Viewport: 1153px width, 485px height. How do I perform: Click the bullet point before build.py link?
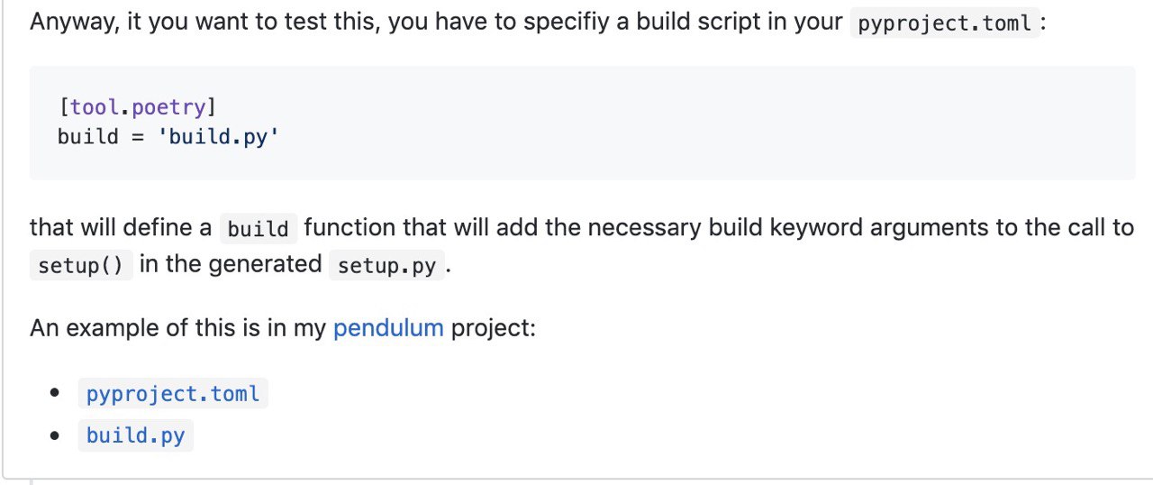point(55,436)
